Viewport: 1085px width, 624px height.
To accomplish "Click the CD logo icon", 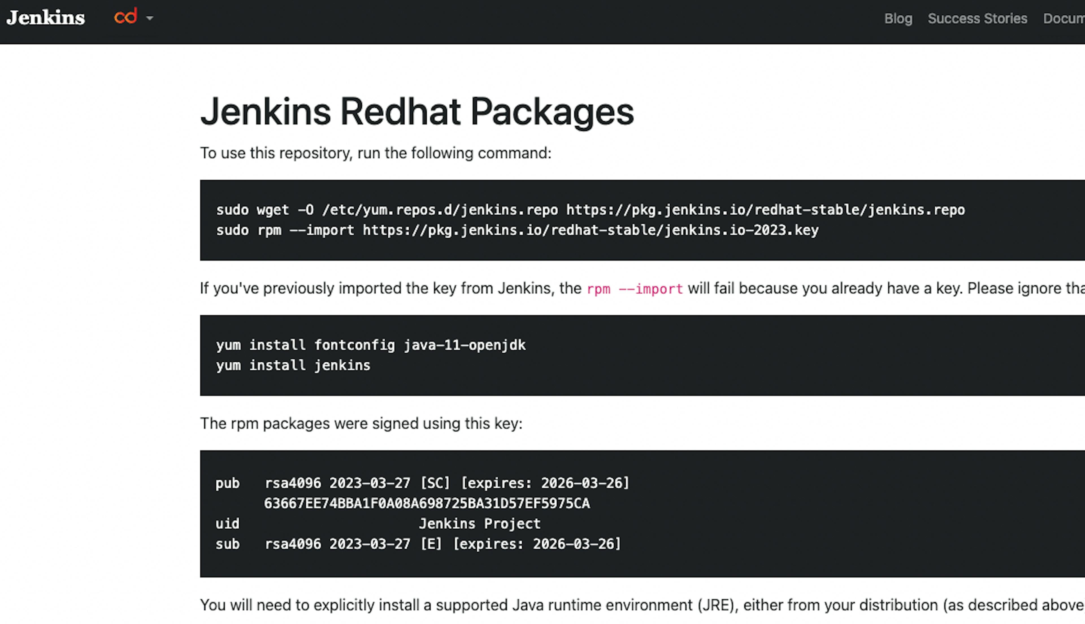I will click(125, 17).
